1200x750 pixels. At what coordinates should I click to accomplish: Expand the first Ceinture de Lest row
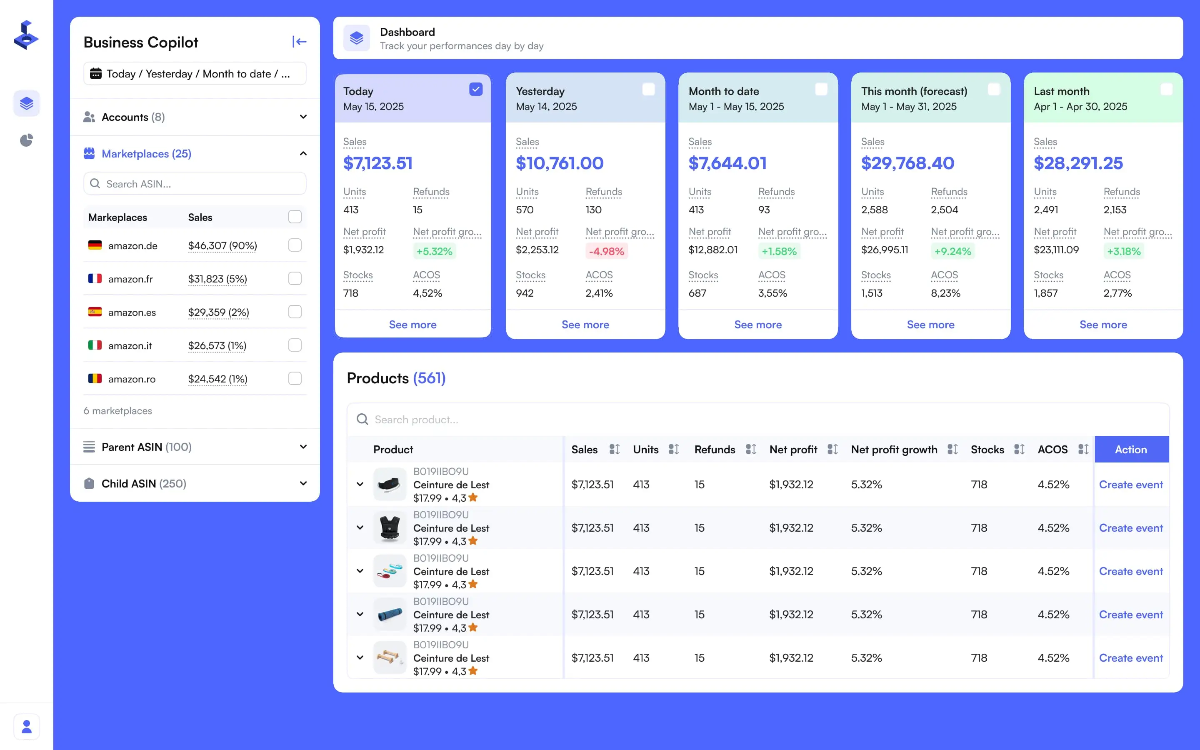click(360, 484)
